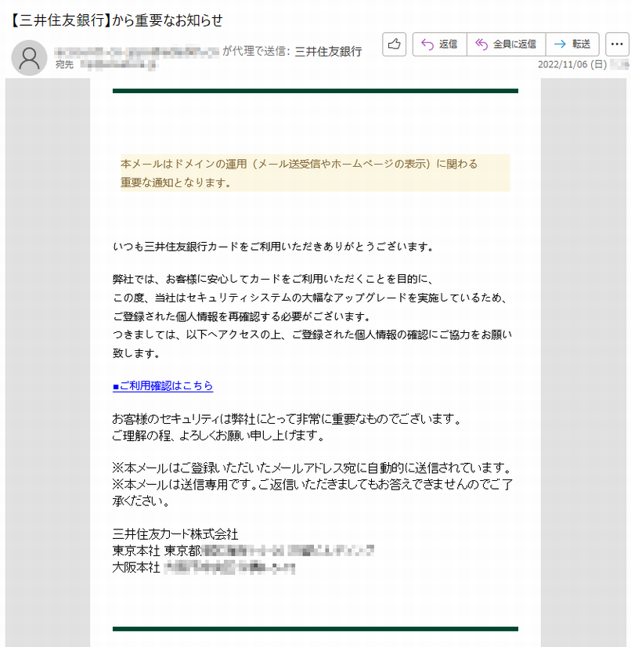This screenshot has height=647, width=631.
Task: Click the email subject 【三井住友銀行】から重要なお知らせ
Action: point(116,20)
